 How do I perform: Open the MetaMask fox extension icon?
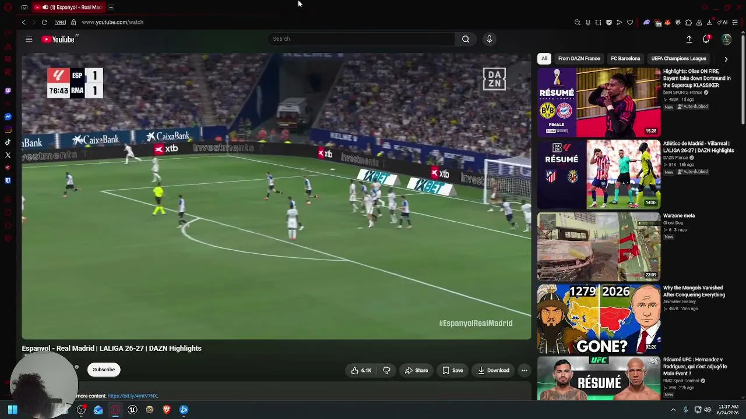pos(668,23)
